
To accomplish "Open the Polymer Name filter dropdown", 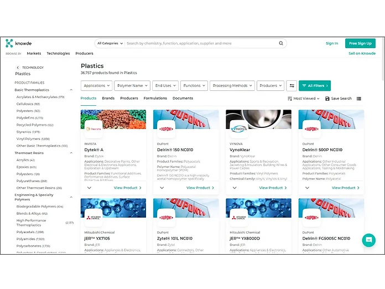I will pyautogui.click(x=132, y=85).
